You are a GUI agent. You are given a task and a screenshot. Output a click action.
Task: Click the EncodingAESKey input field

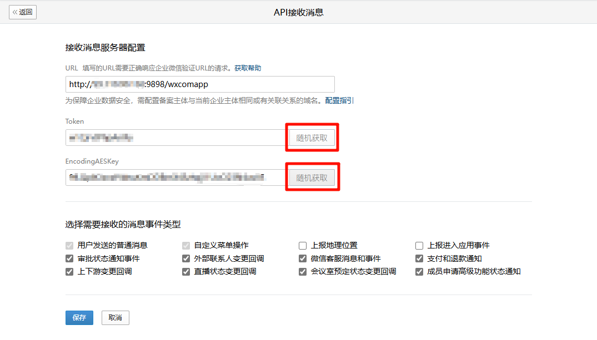[x=175, y=177]
